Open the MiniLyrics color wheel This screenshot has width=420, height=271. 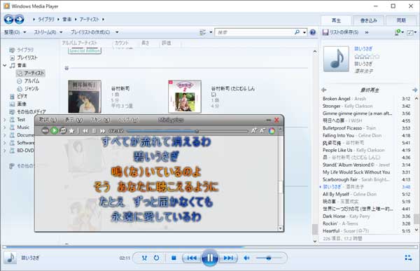point(272,131)
